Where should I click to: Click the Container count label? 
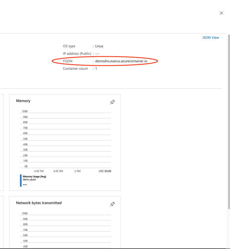75,69
